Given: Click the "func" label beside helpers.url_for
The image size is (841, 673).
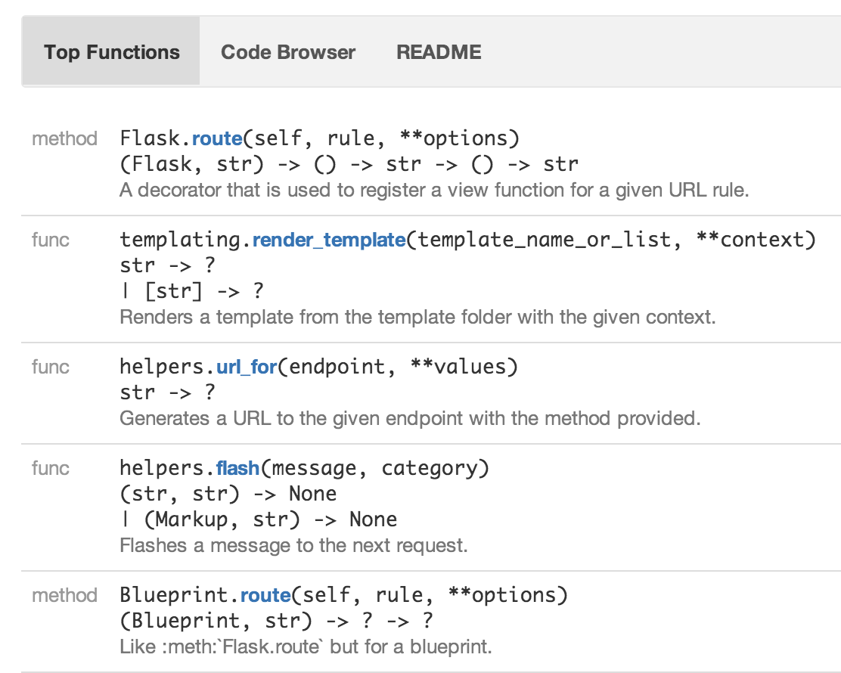Looking at the screenshot, I should (x=51, y=367).
